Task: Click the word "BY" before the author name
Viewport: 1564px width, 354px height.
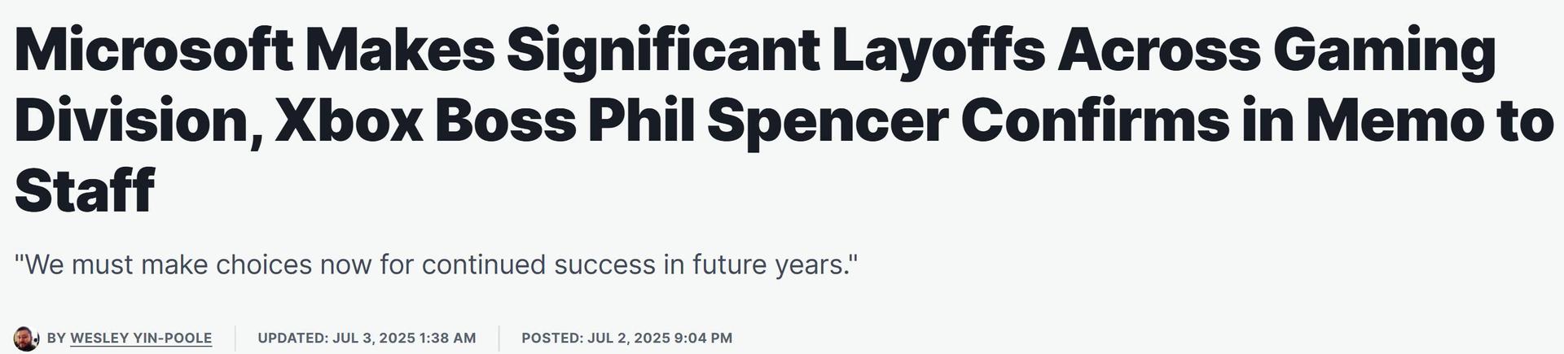Action: [x=56, y=338]
